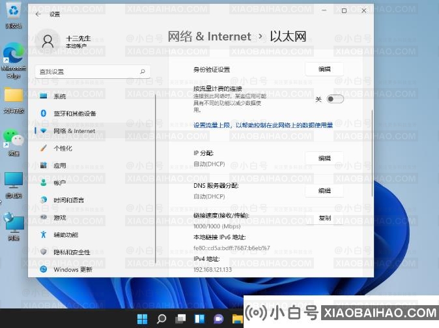Open 时间和语言 settings category

[x=94, y=200]
